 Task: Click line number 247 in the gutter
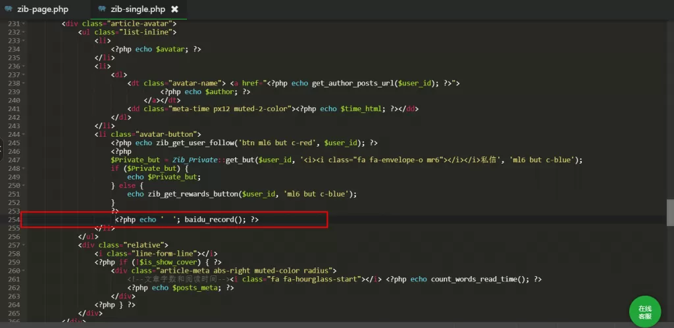tap(14, 160)
